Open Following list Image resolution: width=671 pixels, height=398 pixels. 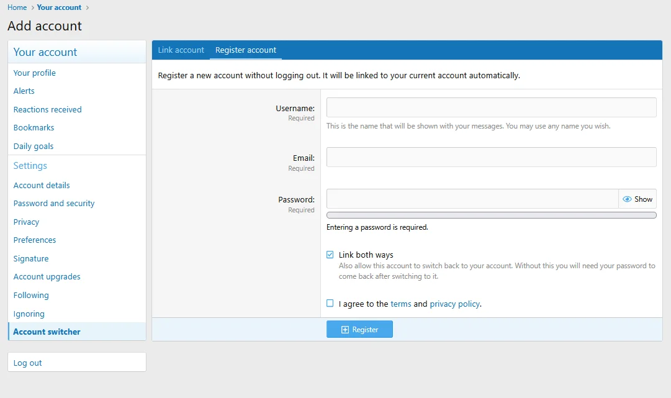[77, 296]
